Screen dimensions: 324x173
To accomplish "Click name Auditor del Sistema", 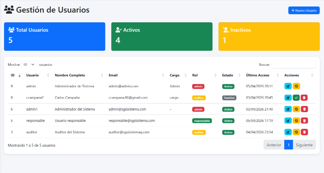I will pos(70,132).
